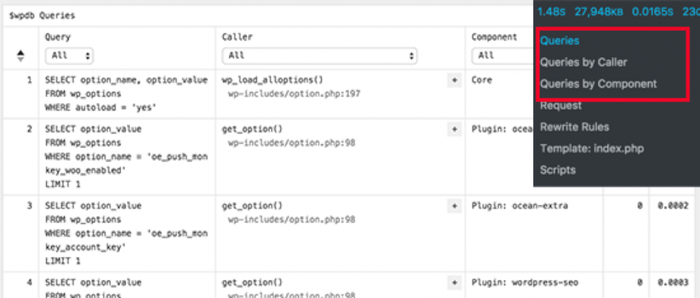Open the Request menu item

tap(561, 106)
